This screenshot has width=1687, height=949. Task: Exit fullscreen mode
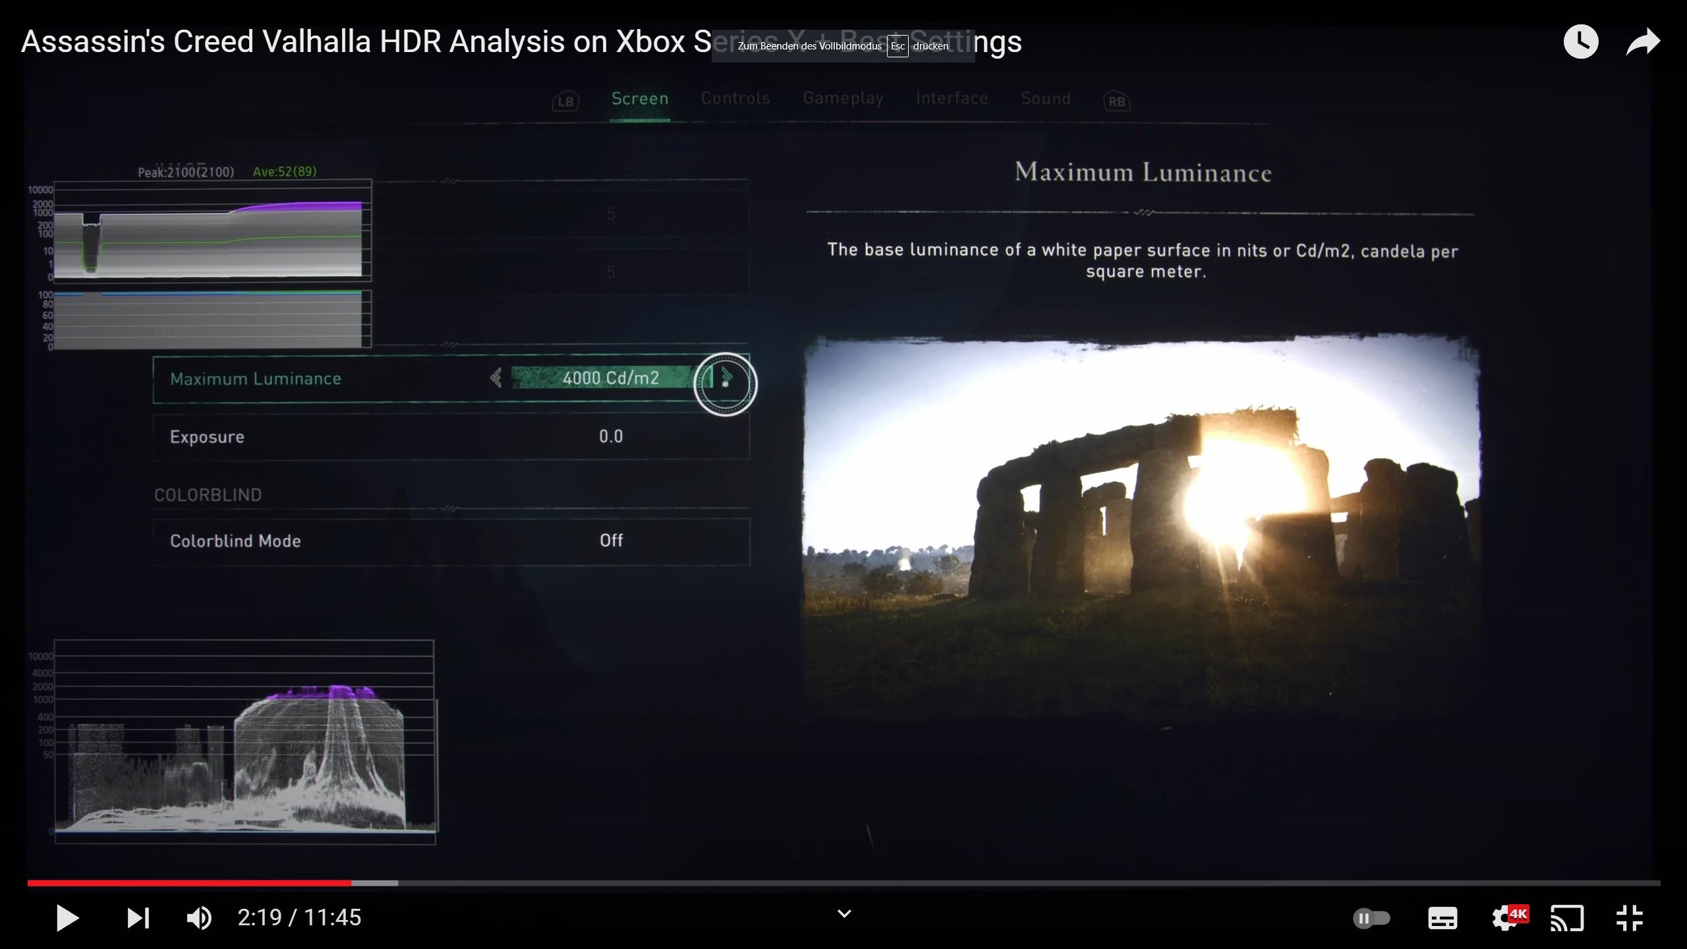coord(1630,918)
